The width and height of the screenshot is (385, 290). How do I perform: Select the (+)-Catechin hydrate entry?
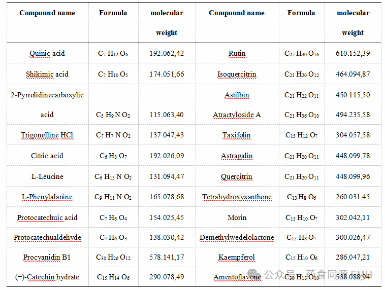tap(47, 277)
